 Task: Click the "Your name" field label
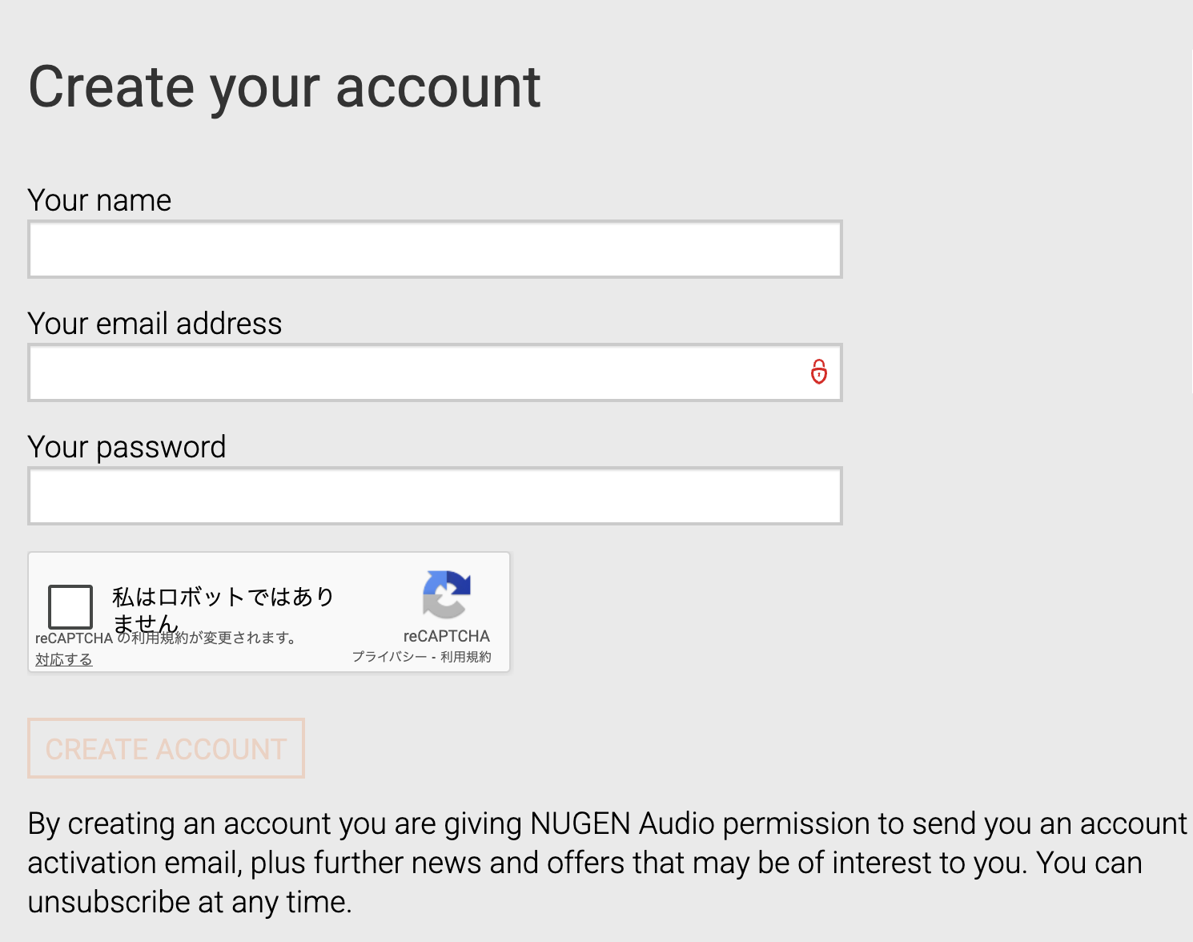(x=99, y=200)
